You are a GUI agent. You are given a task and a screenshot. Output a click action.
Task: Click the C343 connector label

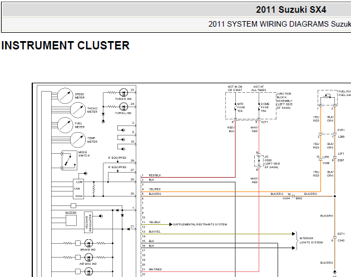coord(341,240)
